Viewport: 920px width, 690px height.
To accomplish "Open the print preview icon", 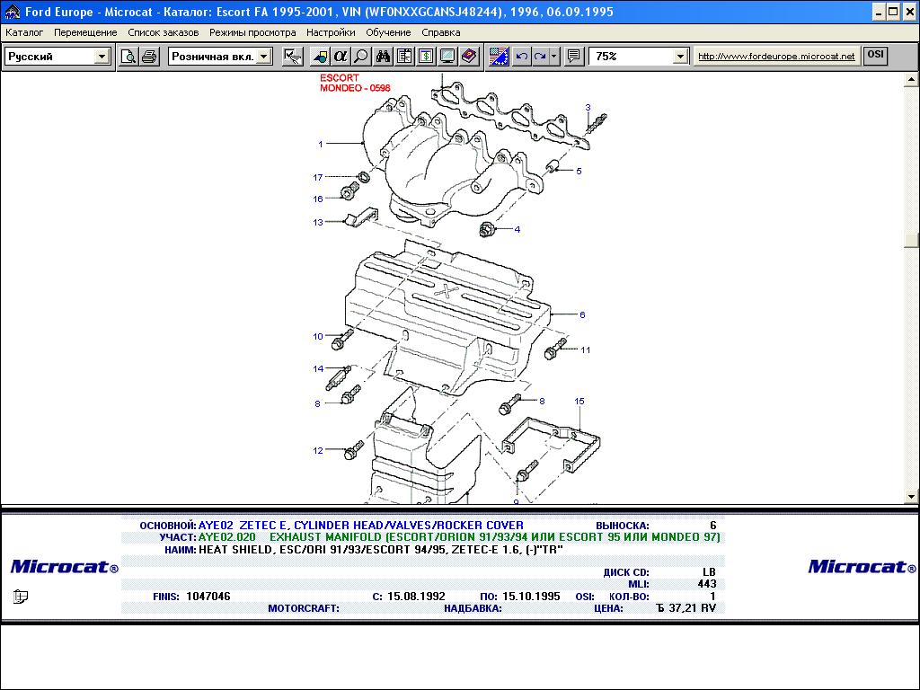I will pyautogui.click(x=128, y=57).
